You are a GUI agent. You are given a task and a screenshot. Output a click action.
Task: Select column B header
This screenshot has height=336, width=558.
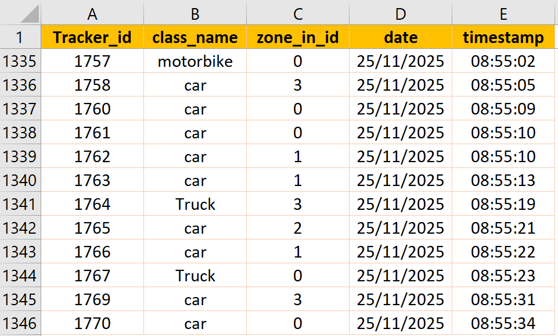pos(196,13)
